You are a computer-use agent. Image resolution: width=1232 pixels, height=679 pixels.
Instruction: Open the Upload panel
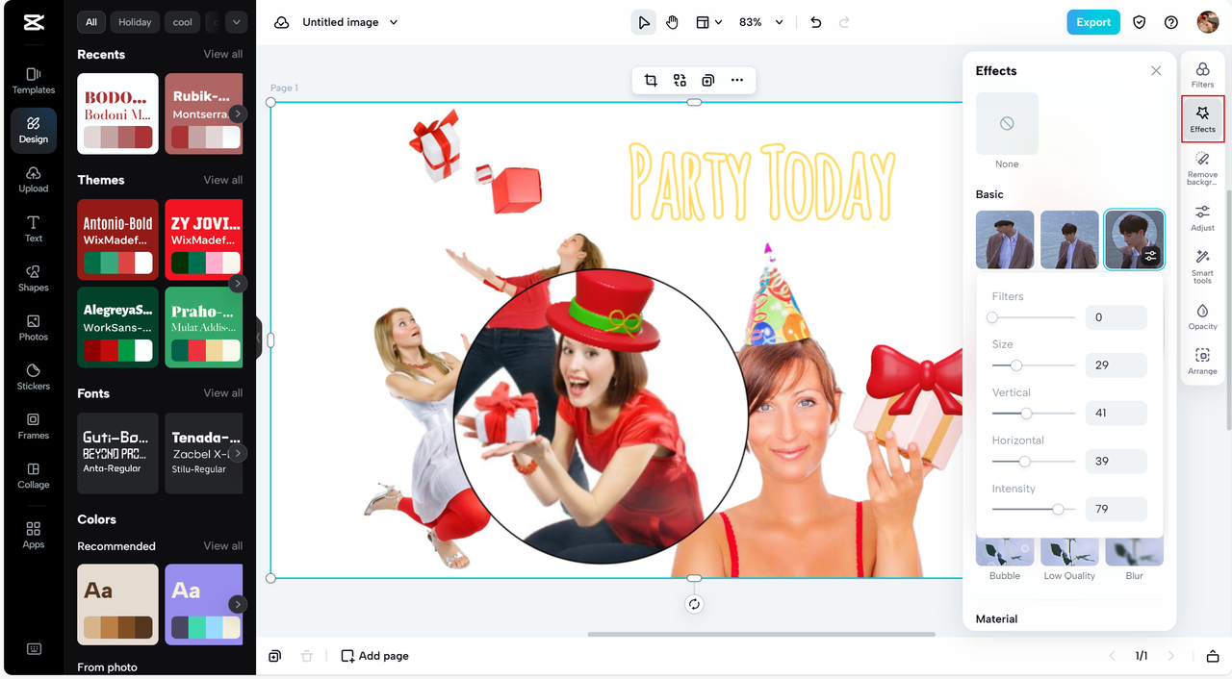(x=33, y=179)
